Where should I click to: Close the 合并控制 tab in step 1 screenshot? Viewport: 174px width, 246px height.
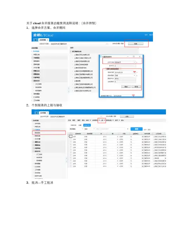[x=47, y=40]
